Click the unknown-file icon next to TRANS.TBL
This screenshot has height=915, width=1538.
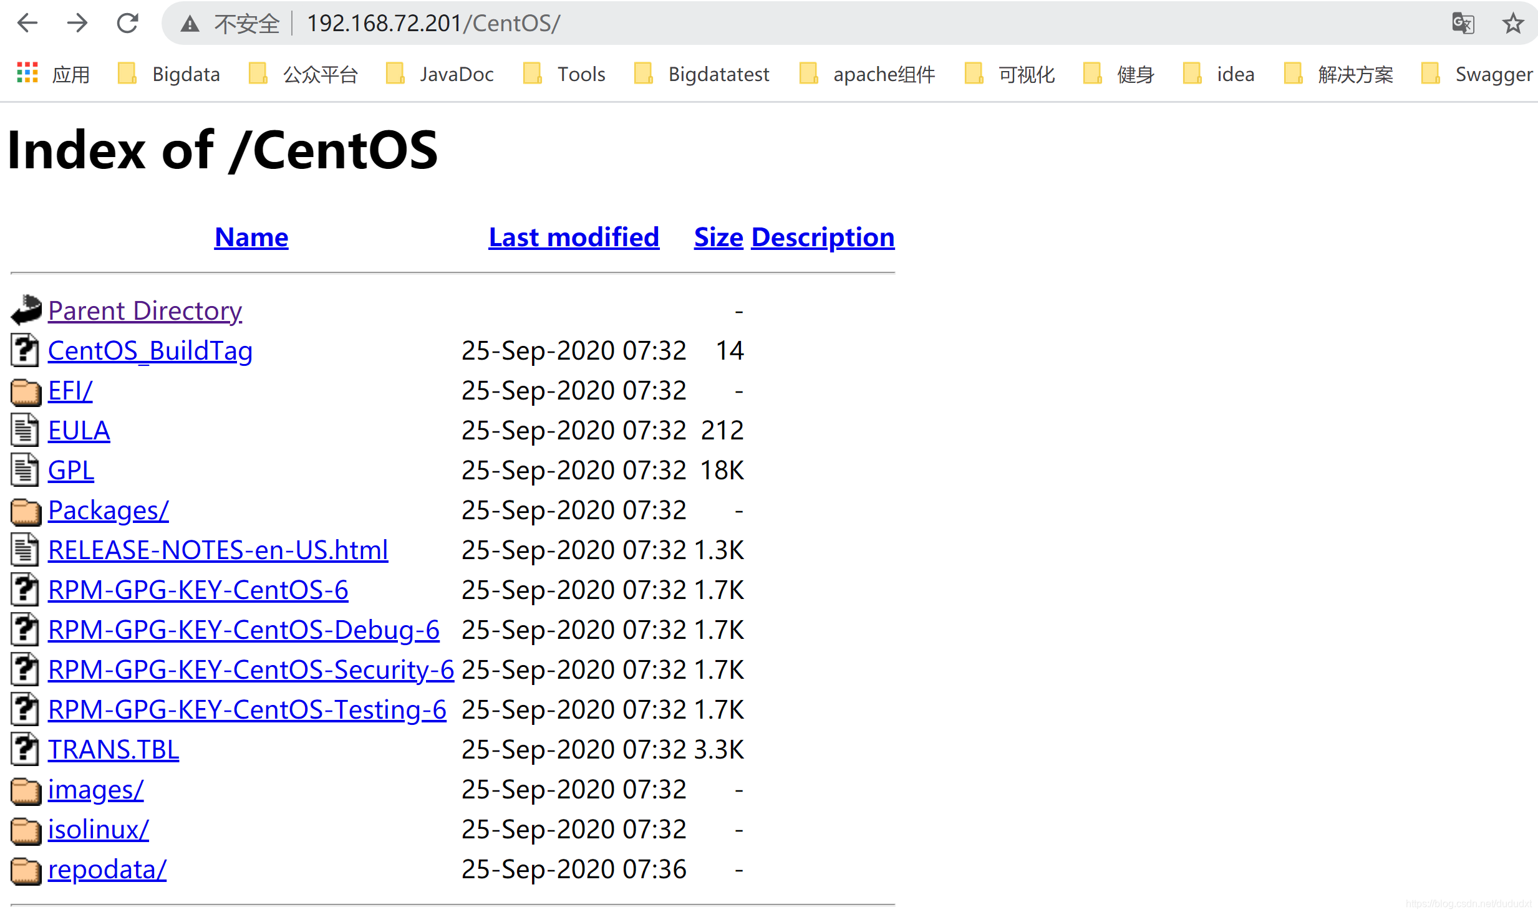click(x=26, y=749)
